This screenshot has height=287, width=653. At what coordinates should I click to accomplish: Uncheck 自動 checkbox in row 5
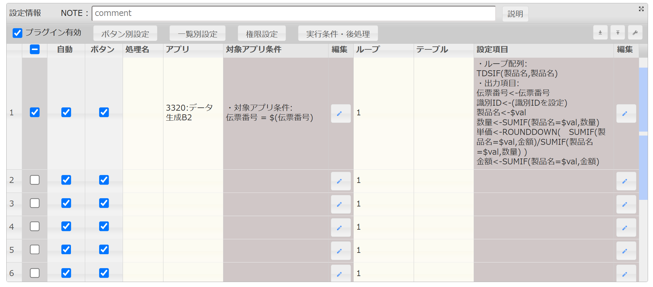point(66,250)
